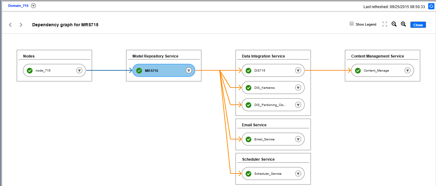Enable the Show Legend checkbox
The width and height of the screenshot is (436, 186).
pos(352,24)
